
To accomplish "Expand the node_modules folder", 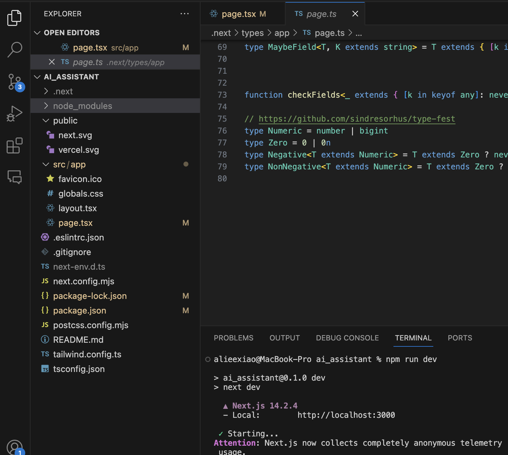I will click(46, 106).
